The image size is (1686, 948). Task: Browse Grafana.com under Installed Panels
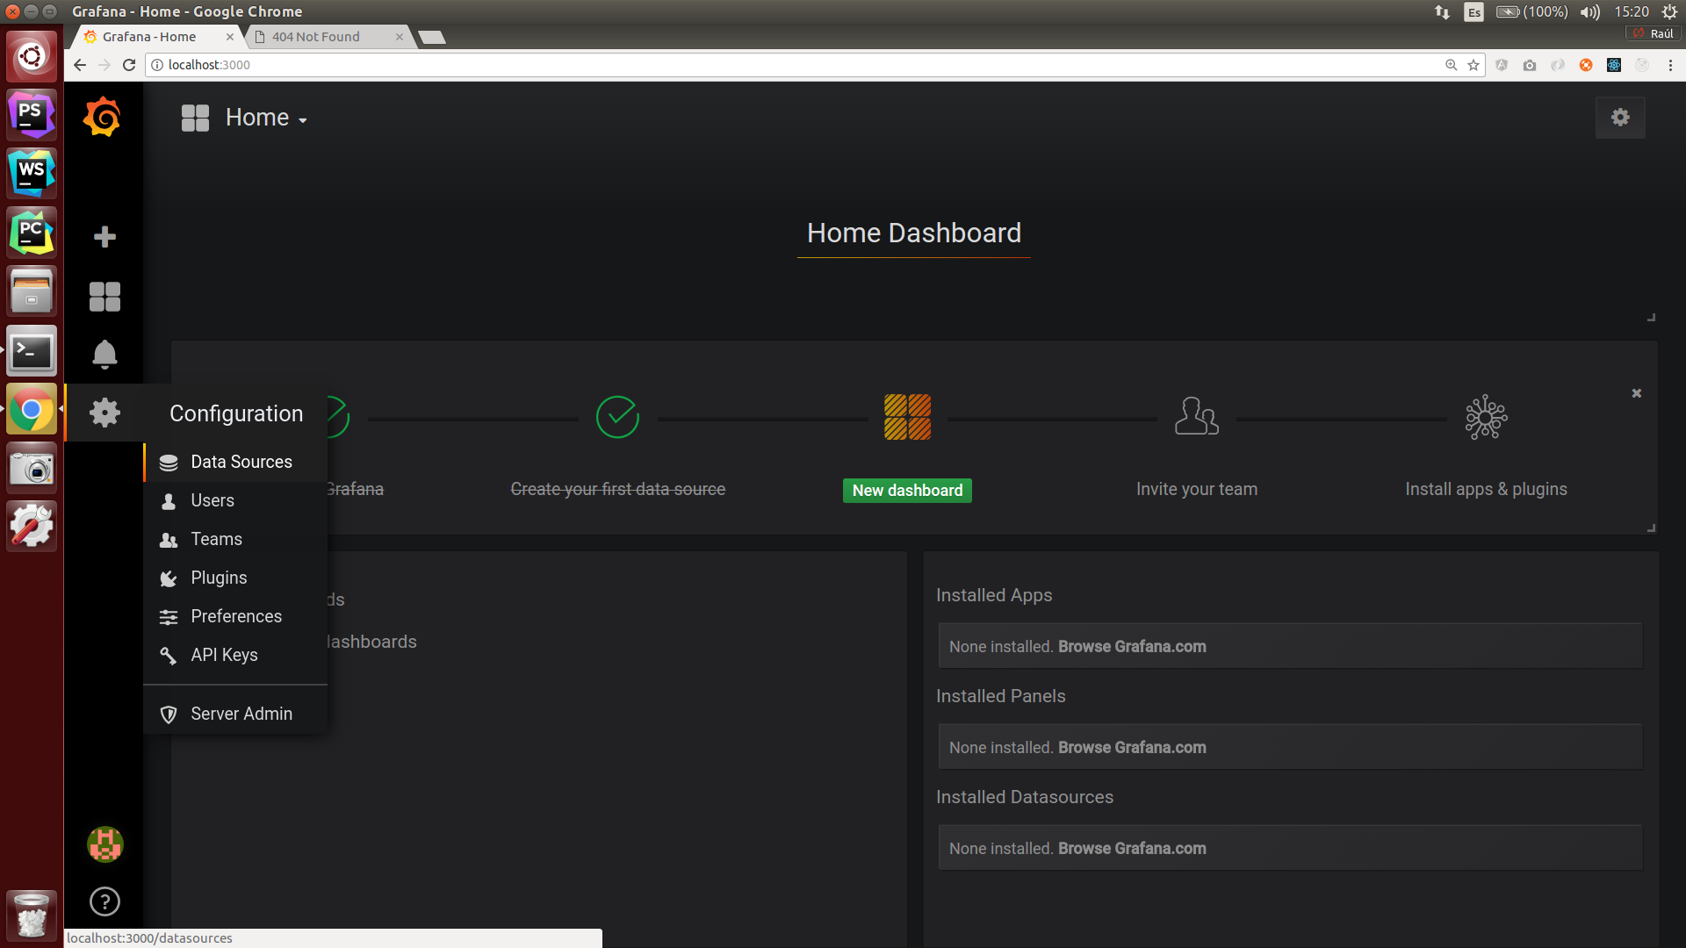coord(1132,748)
